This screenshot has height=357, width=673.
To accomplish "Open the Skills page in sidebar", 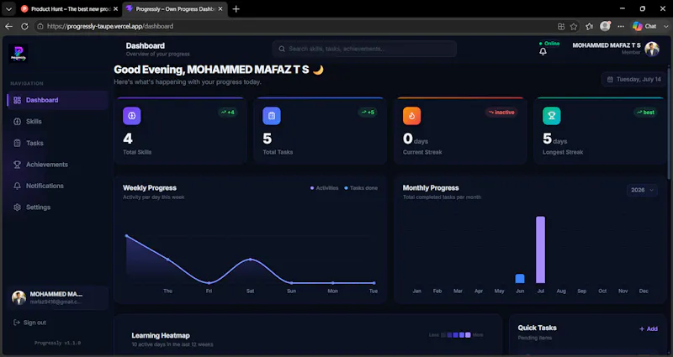I will (x=57, y=121).
